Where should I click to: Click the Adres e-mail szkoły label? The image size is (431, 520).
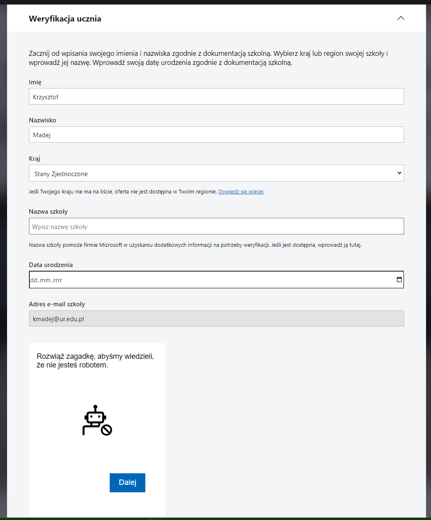(x=57, y=304)
